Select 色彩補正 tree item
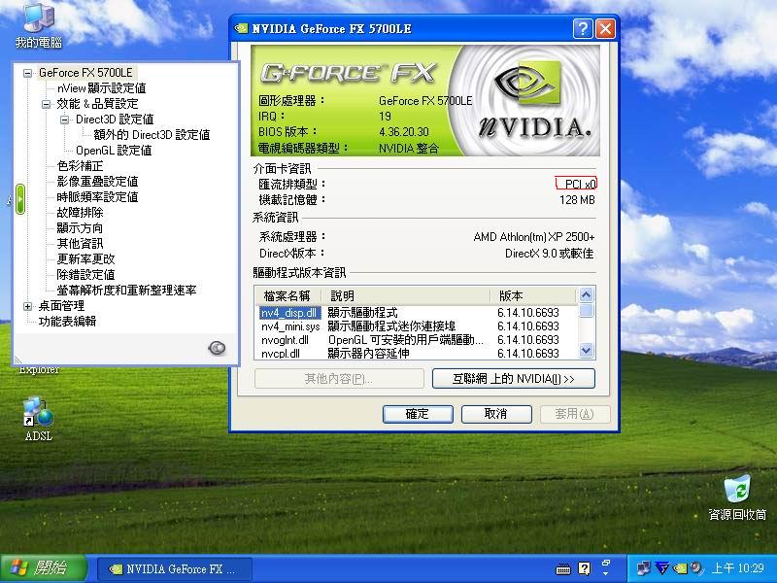The height and width of the screenshot is (583, 777). click(x=80, y=166)
